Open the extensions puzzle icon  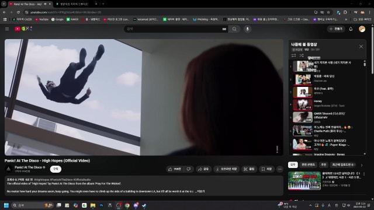pyautogui.click(x=345, y=12)
